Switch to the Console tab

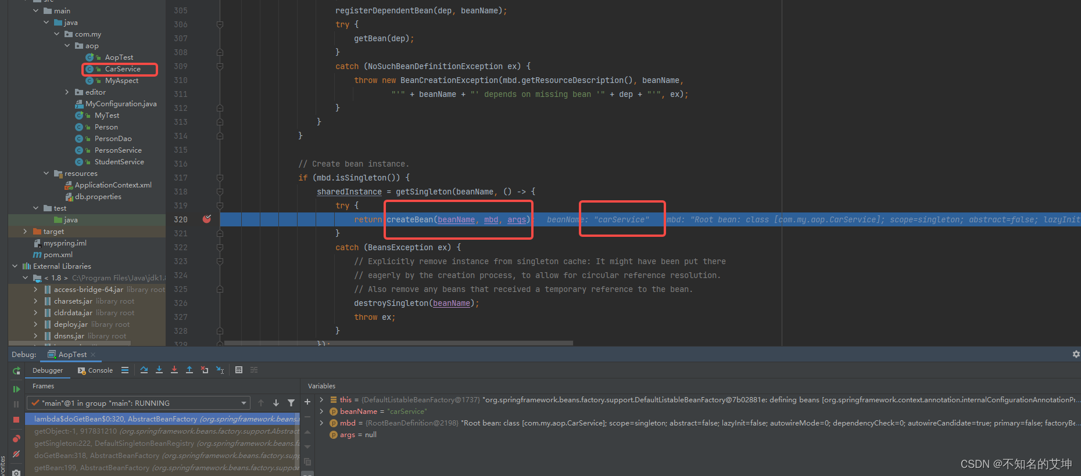coord(95,370)
